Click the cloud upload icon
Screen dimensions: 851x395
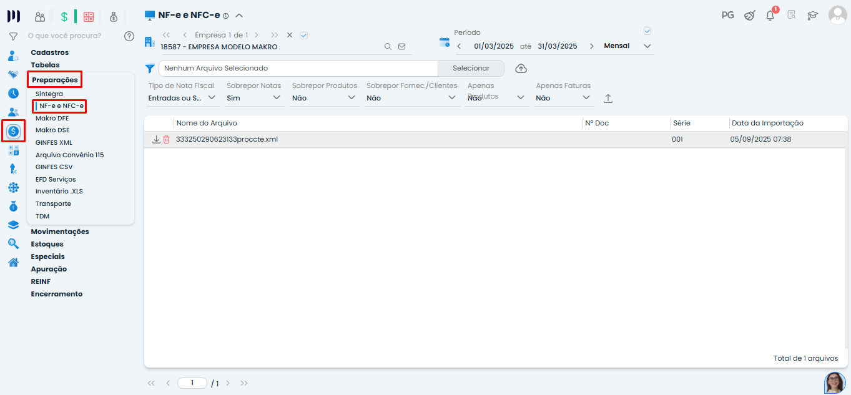pos(521,68)
